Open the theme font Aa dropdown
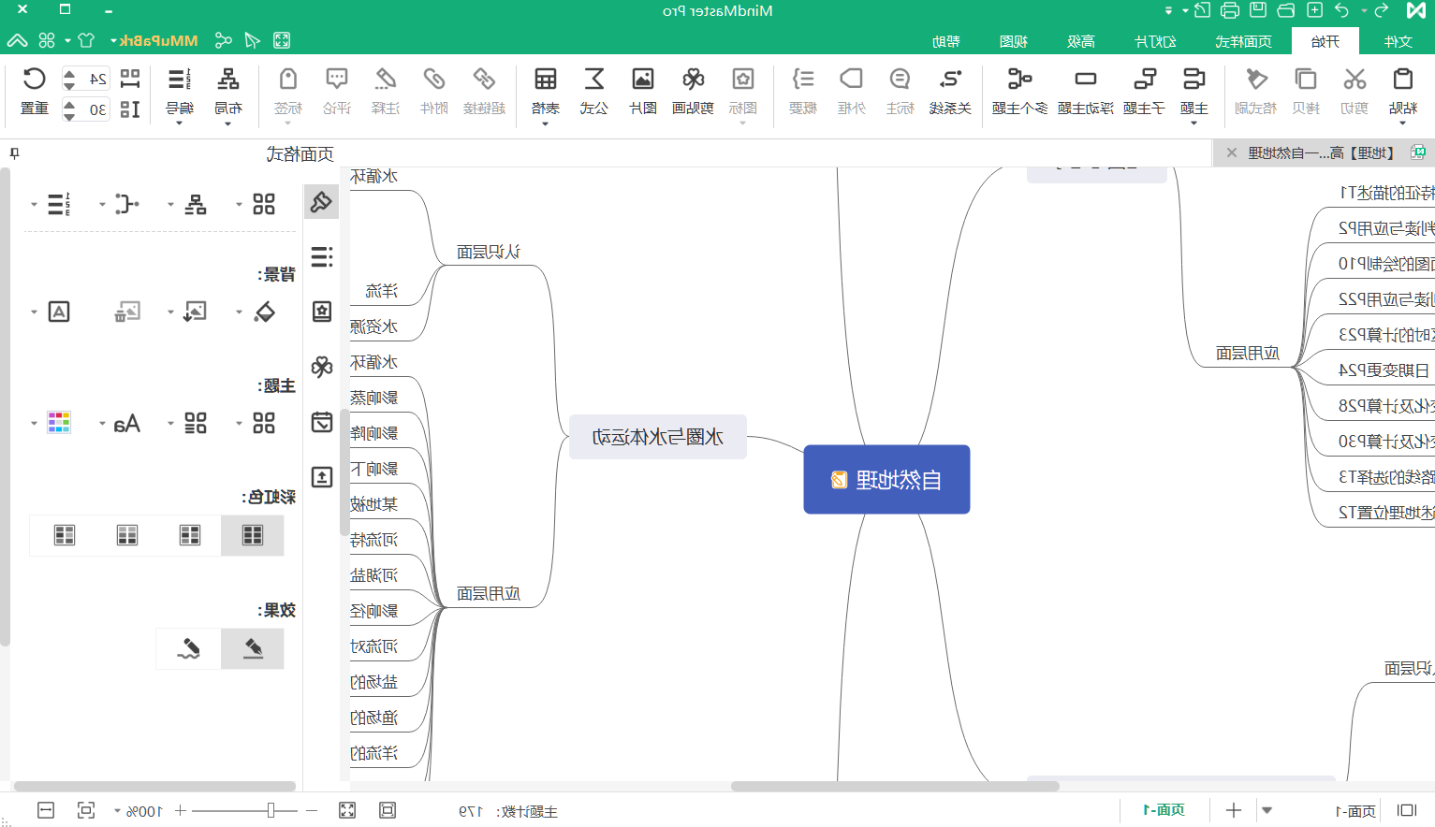 tap(102, 423)
